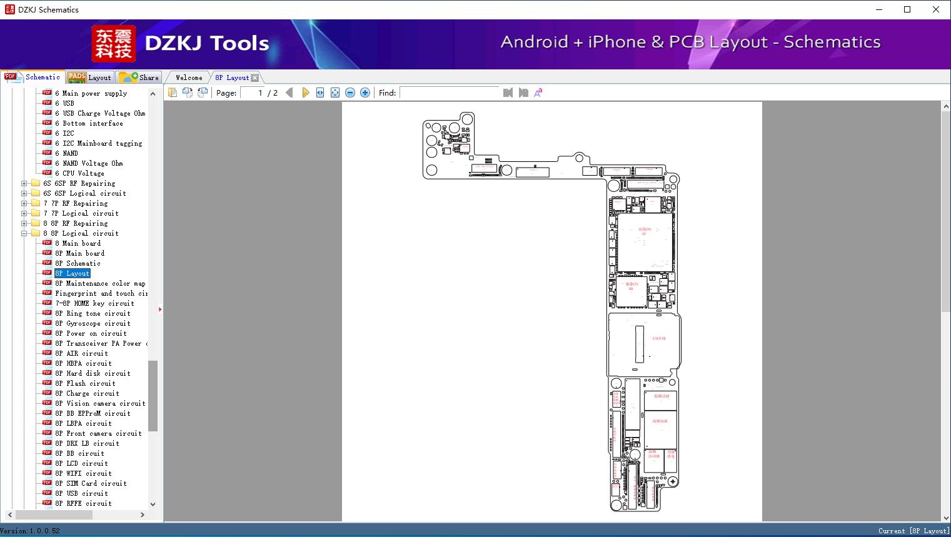Switch to the Layout panel tab
Image resolution: width=951 pixels, height=537 pixels.
coord(89,78)
